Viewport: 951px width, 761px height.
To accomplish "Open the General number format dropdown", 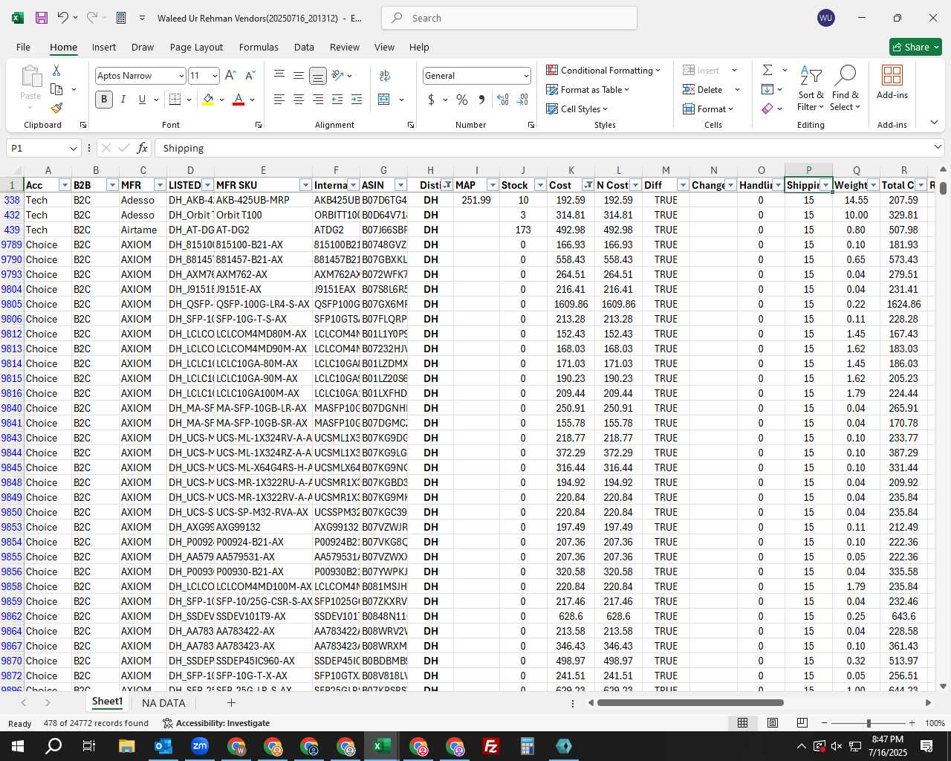I will [x=526, y=76].
